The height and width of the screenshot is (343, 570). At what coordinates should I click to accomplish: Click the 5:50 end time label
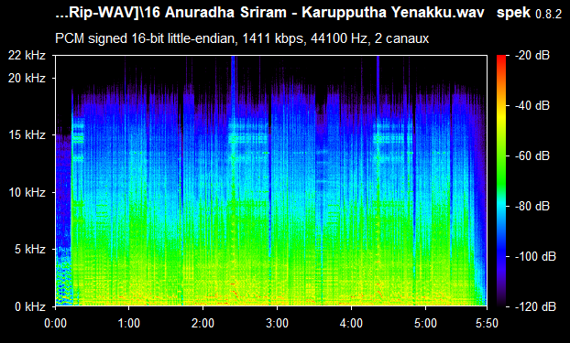(x=487, y=323)
